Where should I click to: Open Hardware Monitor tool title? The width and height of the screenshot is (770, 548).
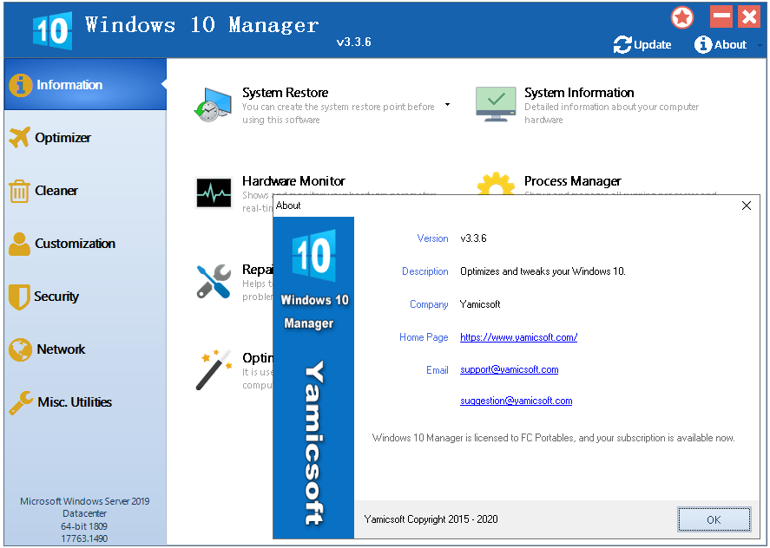pyautogui.click(x=293, y=181)
